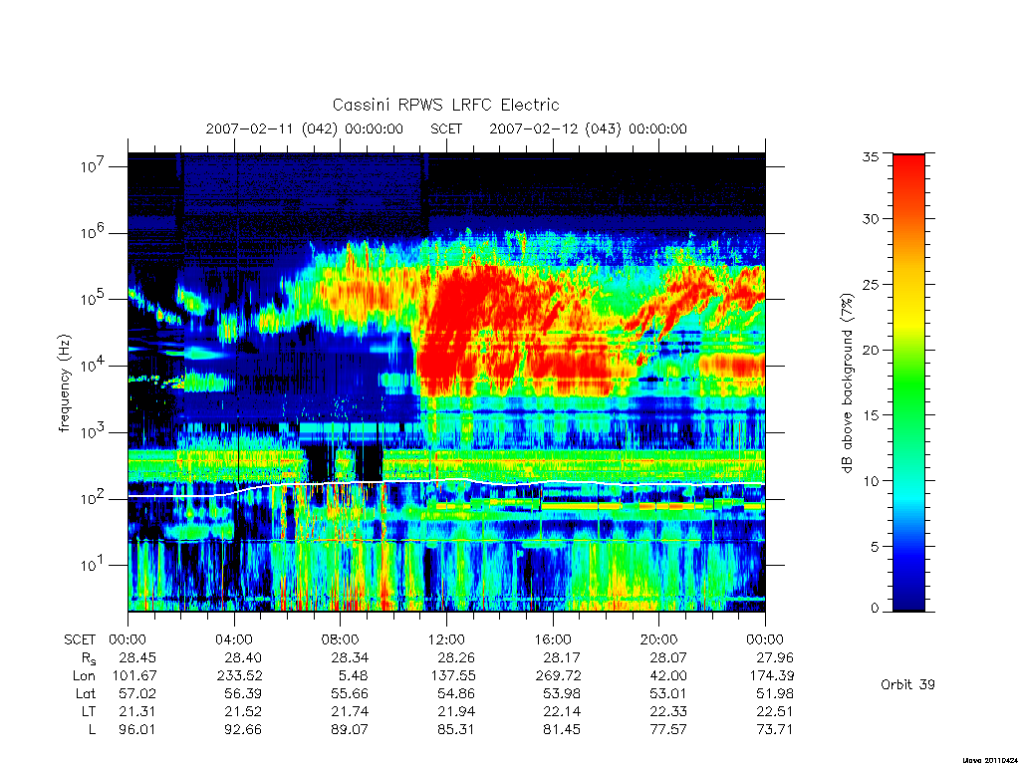Click the LT value '21.31'
Viewport: 1020px width, 765px height.
pos(137,711)
